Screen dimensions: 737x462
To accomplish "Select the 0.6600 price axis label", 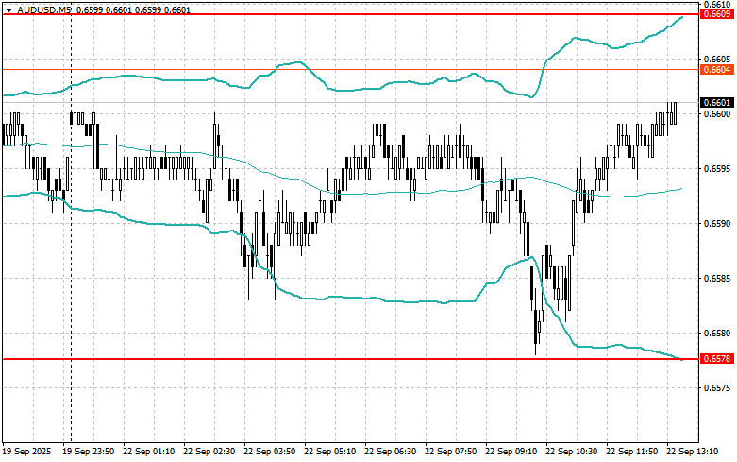I will pyautogui.click(x=717, y=114).
